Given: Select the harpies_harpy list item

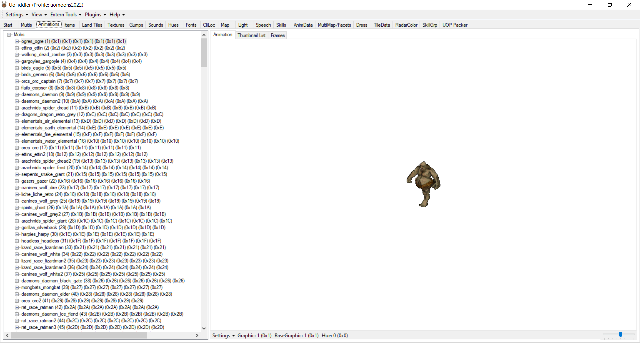Looking at the screenshot, I should click(x=35, y=234).
